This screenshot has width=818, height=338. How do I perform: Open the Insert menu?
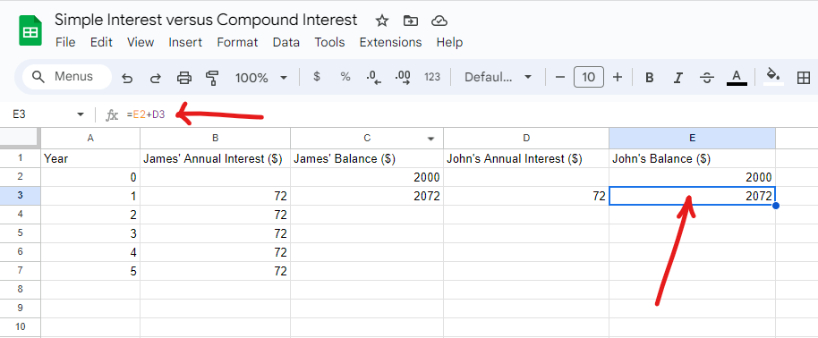(185, 43)
